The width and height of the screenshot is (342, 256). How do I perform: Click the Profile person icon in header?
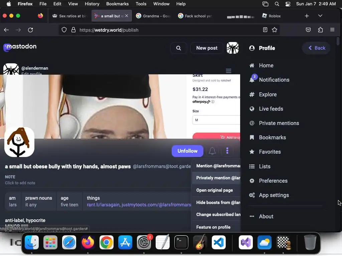pyautogui.click(x=252, y=48)
